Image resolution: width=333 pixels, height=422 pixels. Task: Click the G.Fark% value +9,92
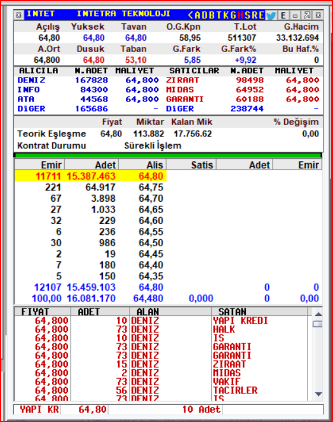point(245,60)
